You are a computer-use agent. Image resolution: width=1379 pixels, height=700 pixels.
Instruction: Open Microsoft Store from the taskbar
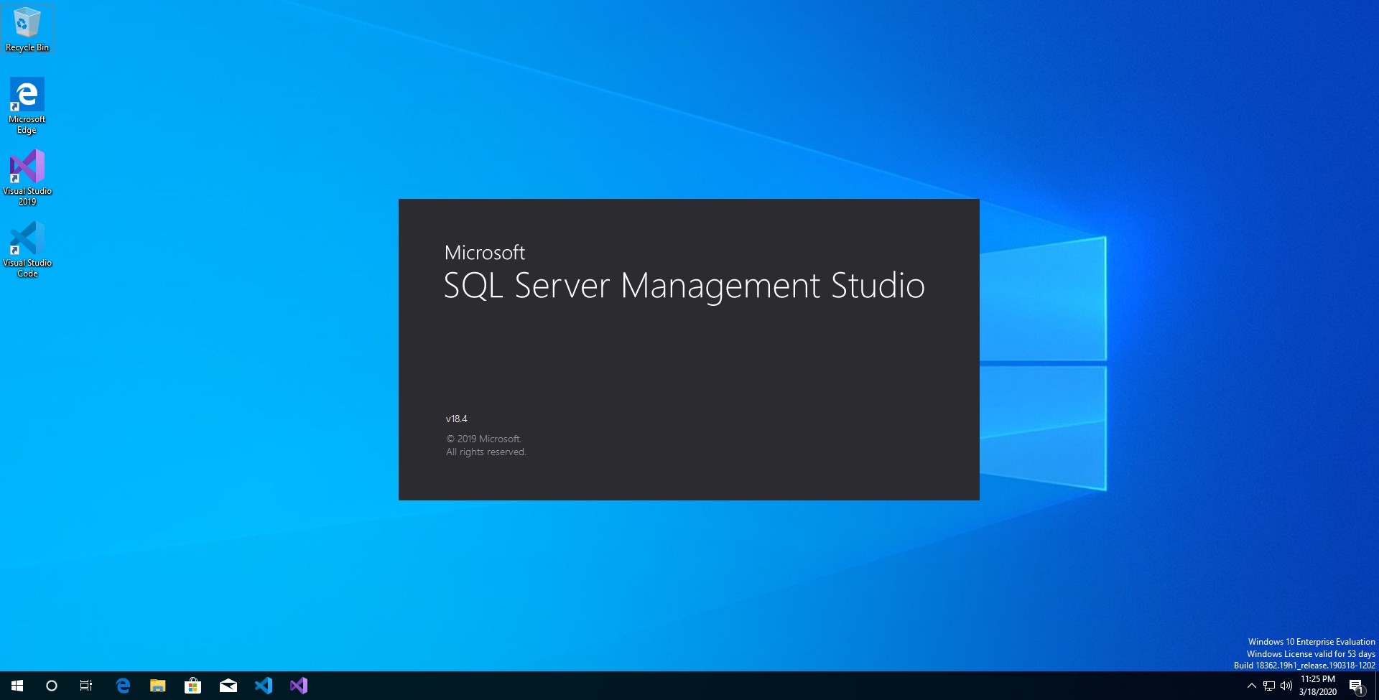pos(192,686)
